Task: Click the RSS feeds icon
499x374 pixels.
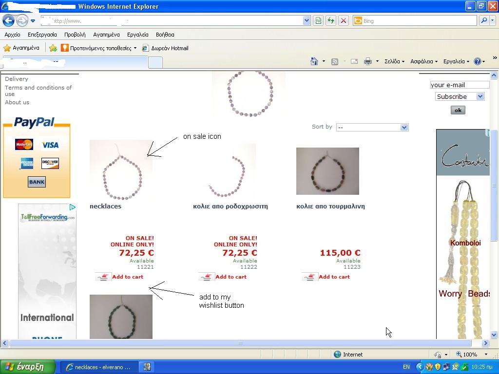Action: pos(335,62)
